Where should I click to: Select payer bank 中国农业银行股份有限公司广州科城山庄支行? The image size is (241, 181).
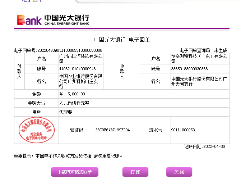pyautogui.click(x=81, y=81)
